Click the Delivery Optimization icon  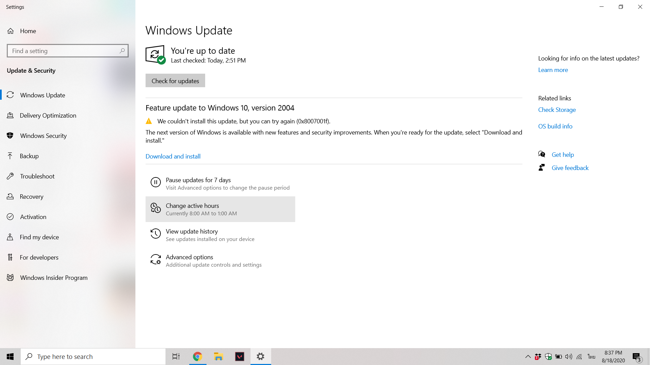tap(10, 115)
